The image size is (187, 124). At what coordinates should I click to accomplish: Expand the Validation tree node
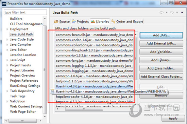[7, 101]
